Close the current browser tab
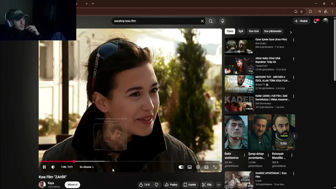336x189 pixels. pos(87,4)
